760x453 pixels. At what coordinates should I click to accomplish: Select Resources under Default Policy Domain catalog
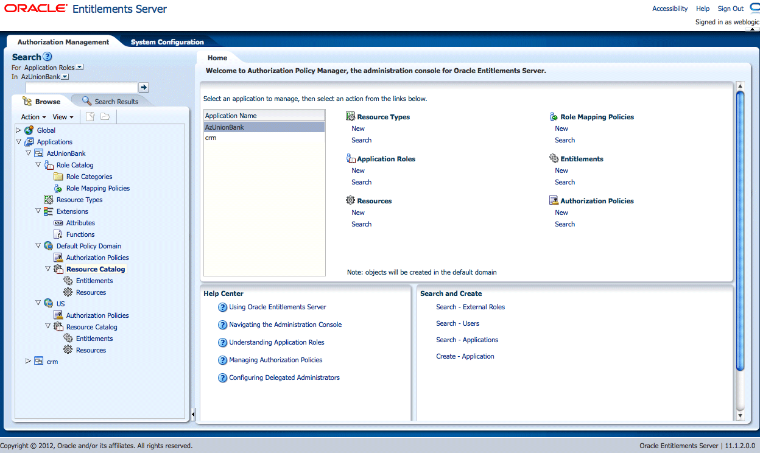(x=91, y=292)
